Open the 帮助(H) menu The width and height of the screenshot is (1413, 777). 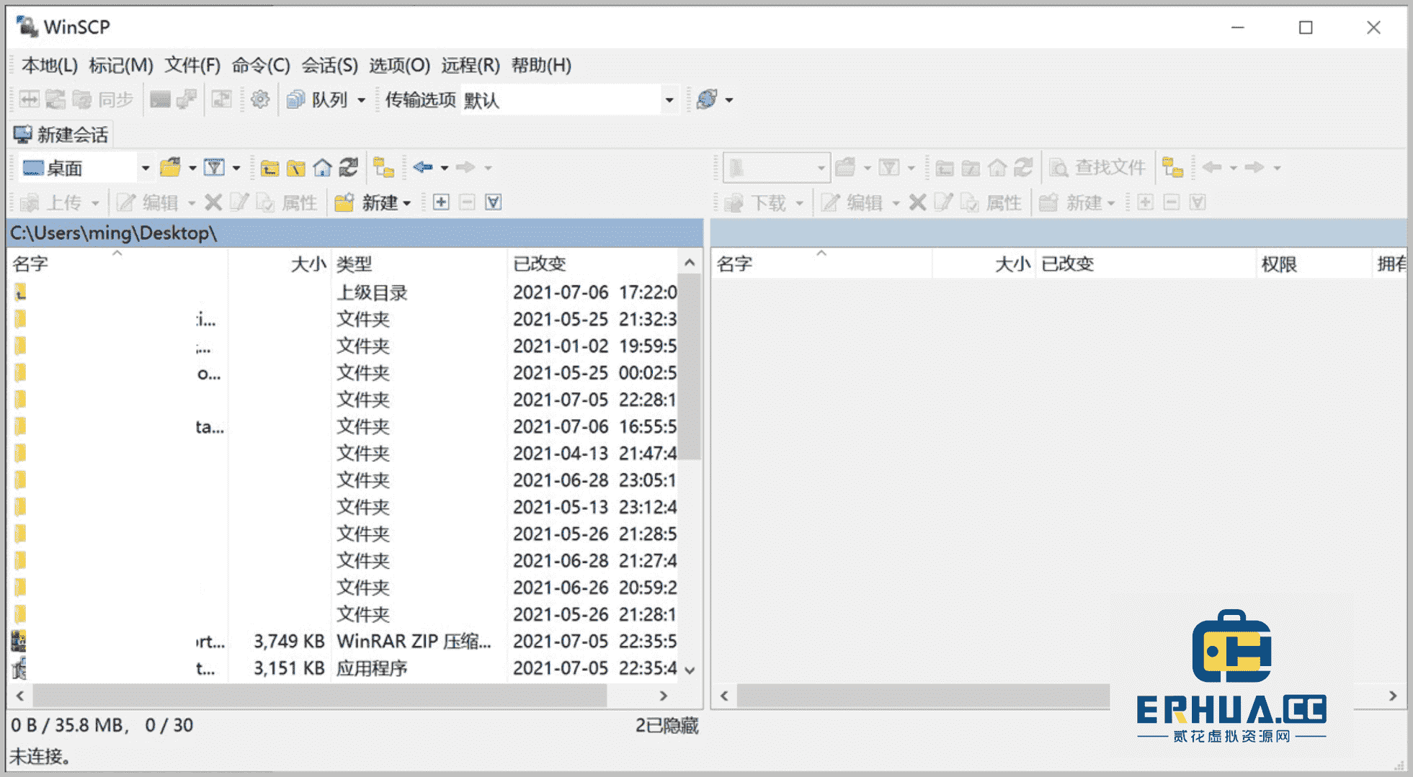pyautogui.click(x=541, y=66)
